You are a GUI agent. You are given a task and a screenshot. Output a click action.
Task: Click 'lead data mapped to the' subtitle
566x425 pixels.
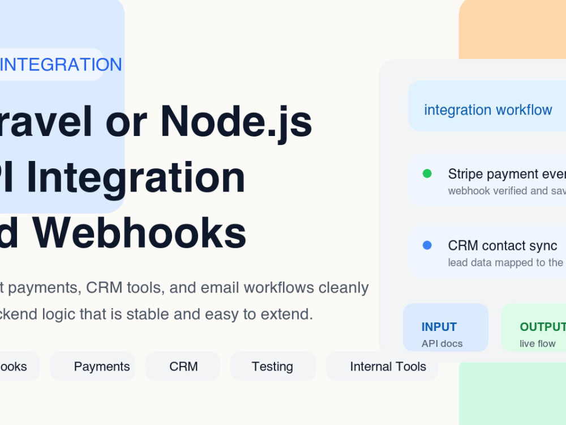(x=505, y=262)
